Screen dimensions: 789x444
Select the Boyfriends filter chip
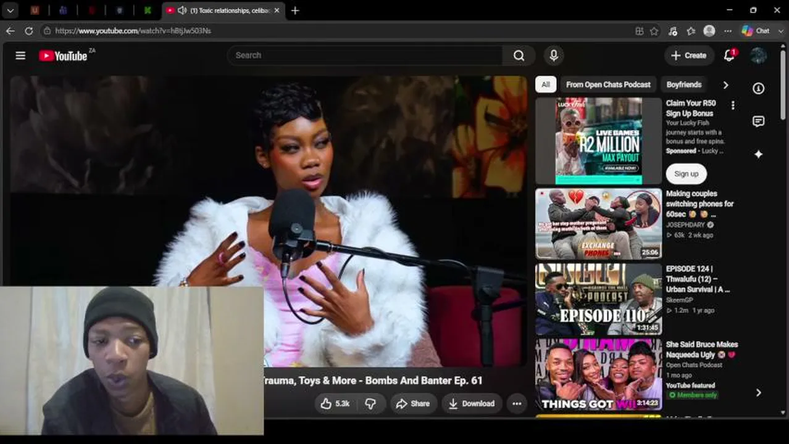coord(684,84)
